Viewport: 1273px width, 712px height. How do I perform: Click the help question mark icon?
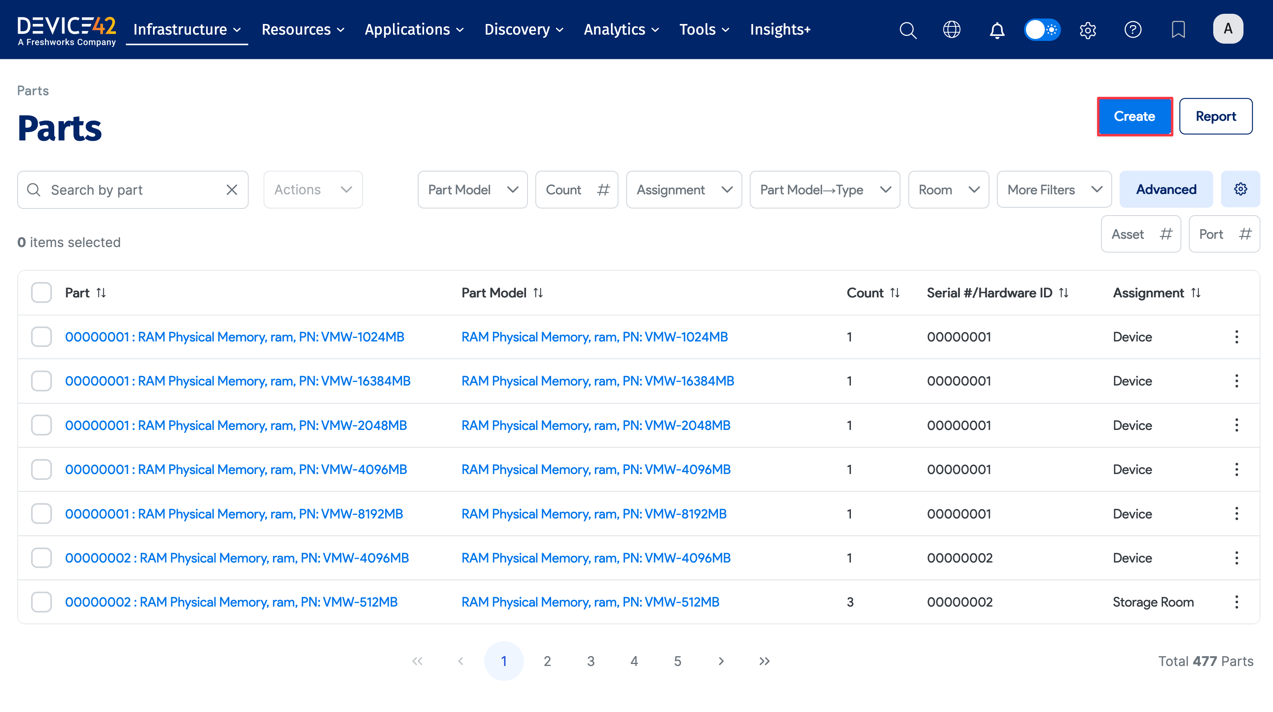[x=1133, y=30]
